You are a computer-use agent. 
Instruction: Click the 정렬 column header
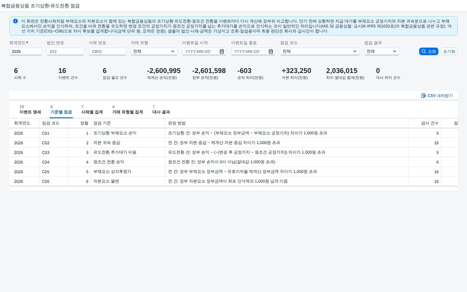79,123
